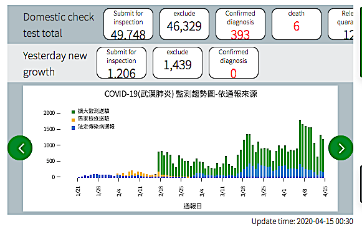Click the 4/1 x-axis date label
The width and height of the screenshot is (362, 229).
click(x=284, y=192)
